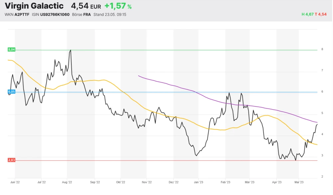Select the ISIN number US92766K1060
Viewport: 333px width, 195px height.
coord(55,15)
